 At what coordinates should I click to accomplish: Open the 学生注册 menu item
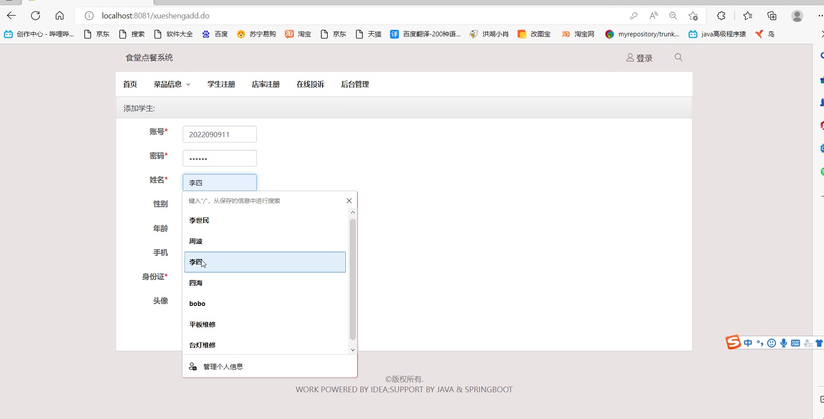[x=221, y=84]
